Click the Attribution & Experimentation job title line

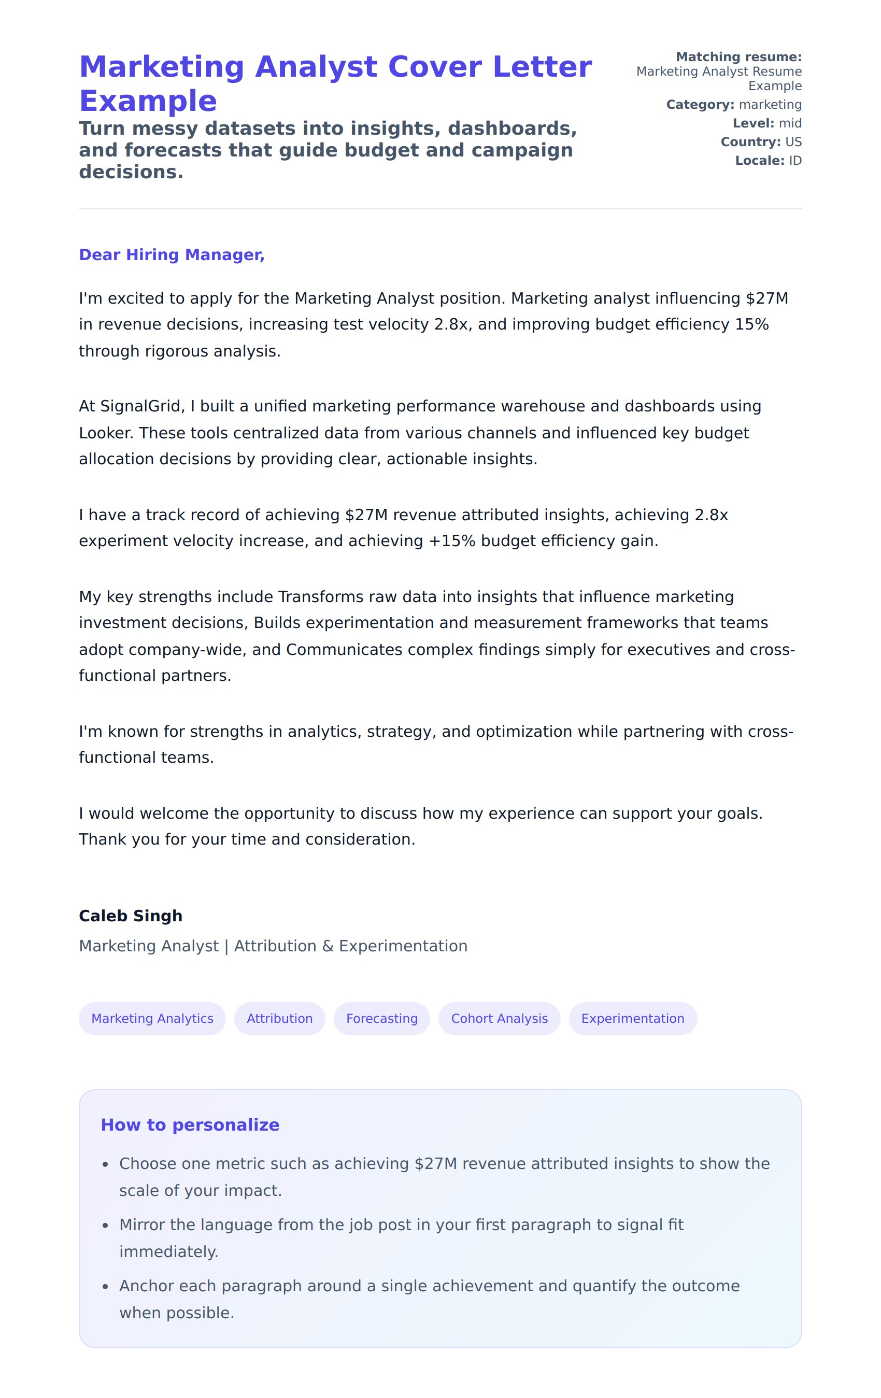(x=273, y=945)
